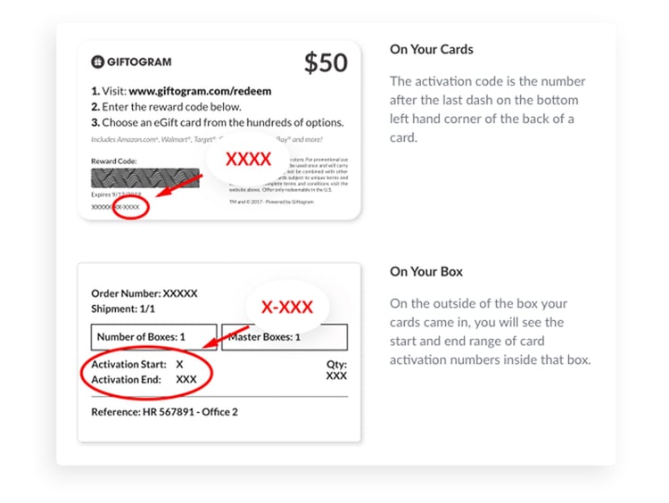Click the XXXX callout bubble
Viewport: 669px width, 503px height.
pyautogui.click(x=248, y=159)
